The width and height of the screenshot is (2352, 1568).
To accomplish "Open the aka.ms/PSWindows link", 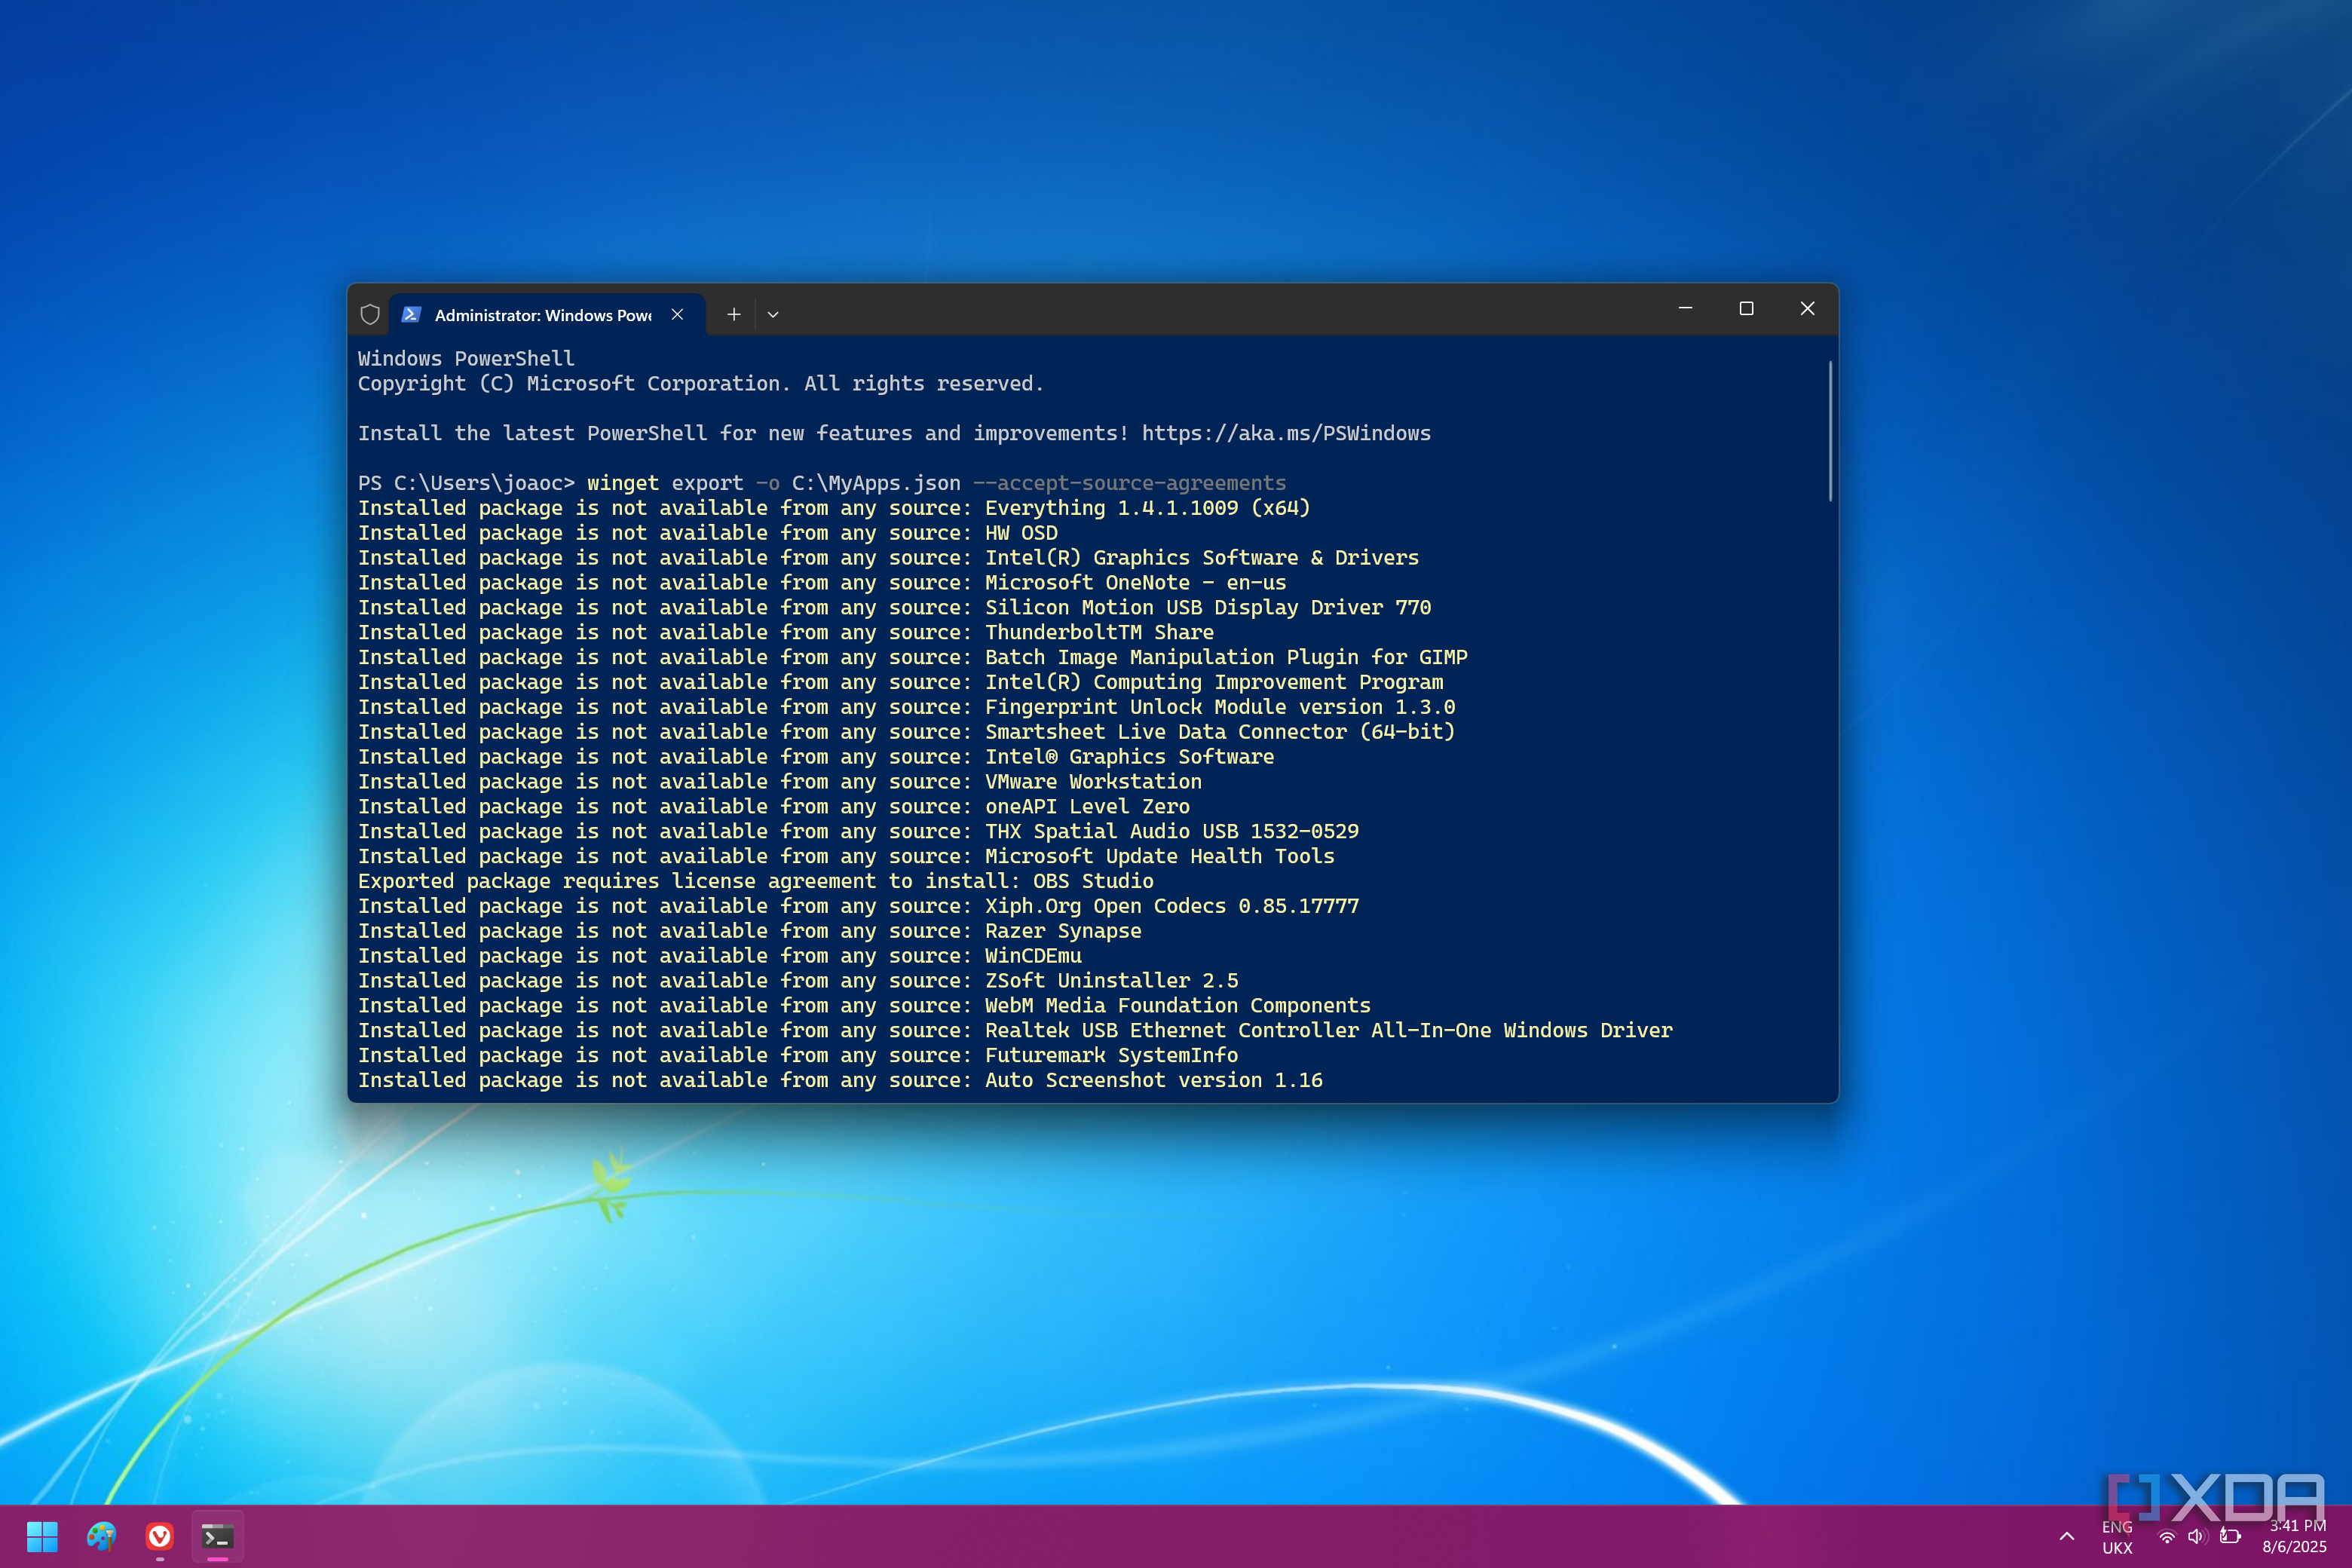I will (1286, 433).
